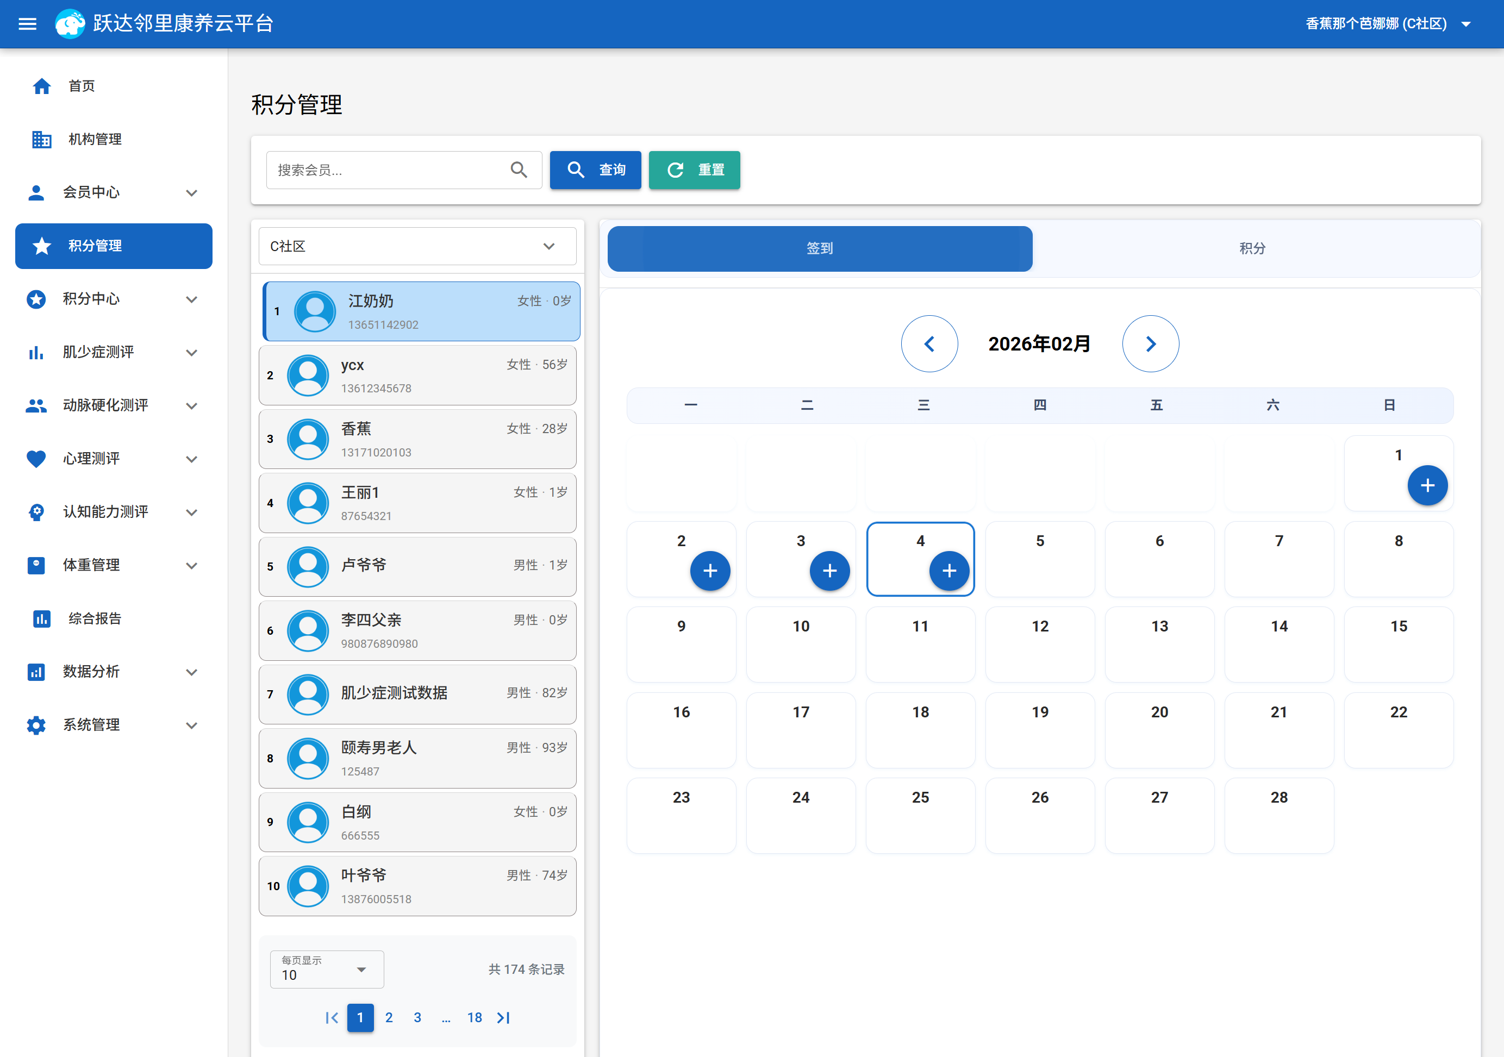Select member 李四父亲 in the list
1504x1057 pixels.
click(417, 631)
